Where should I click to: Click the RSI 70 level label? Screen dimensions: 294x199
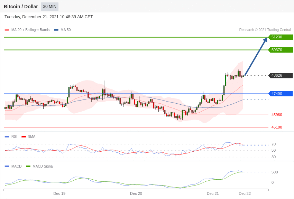pyautogui.click(x=274, y=144)
